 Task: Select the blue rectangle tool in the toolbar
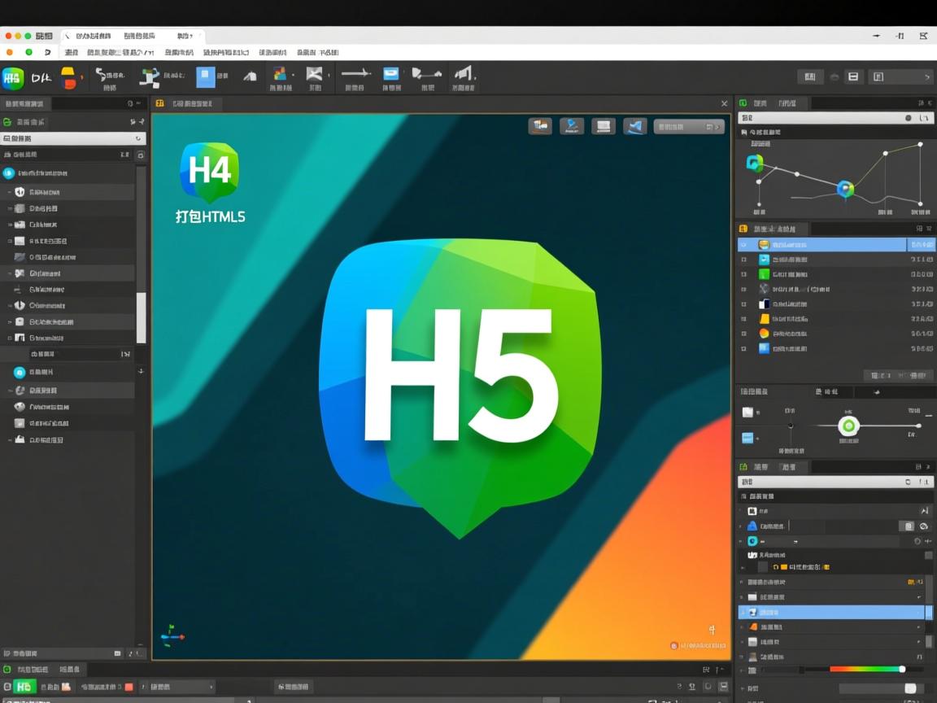[x=206, y=76]
